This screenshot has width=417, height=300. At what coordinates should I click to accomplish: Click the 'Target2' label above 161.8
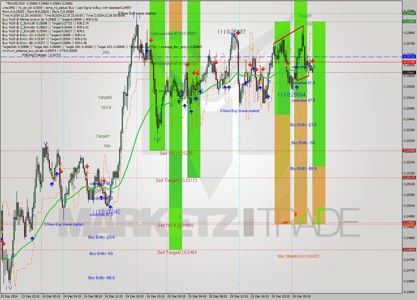(105, 97)
